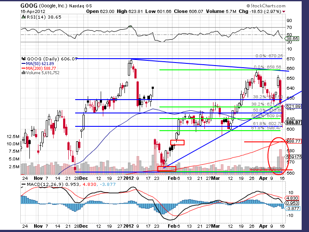Image resolution: width=309 pixels, height=232 pixels.
Task: Click the Feb label below the price panel
Action: point(172,179)
